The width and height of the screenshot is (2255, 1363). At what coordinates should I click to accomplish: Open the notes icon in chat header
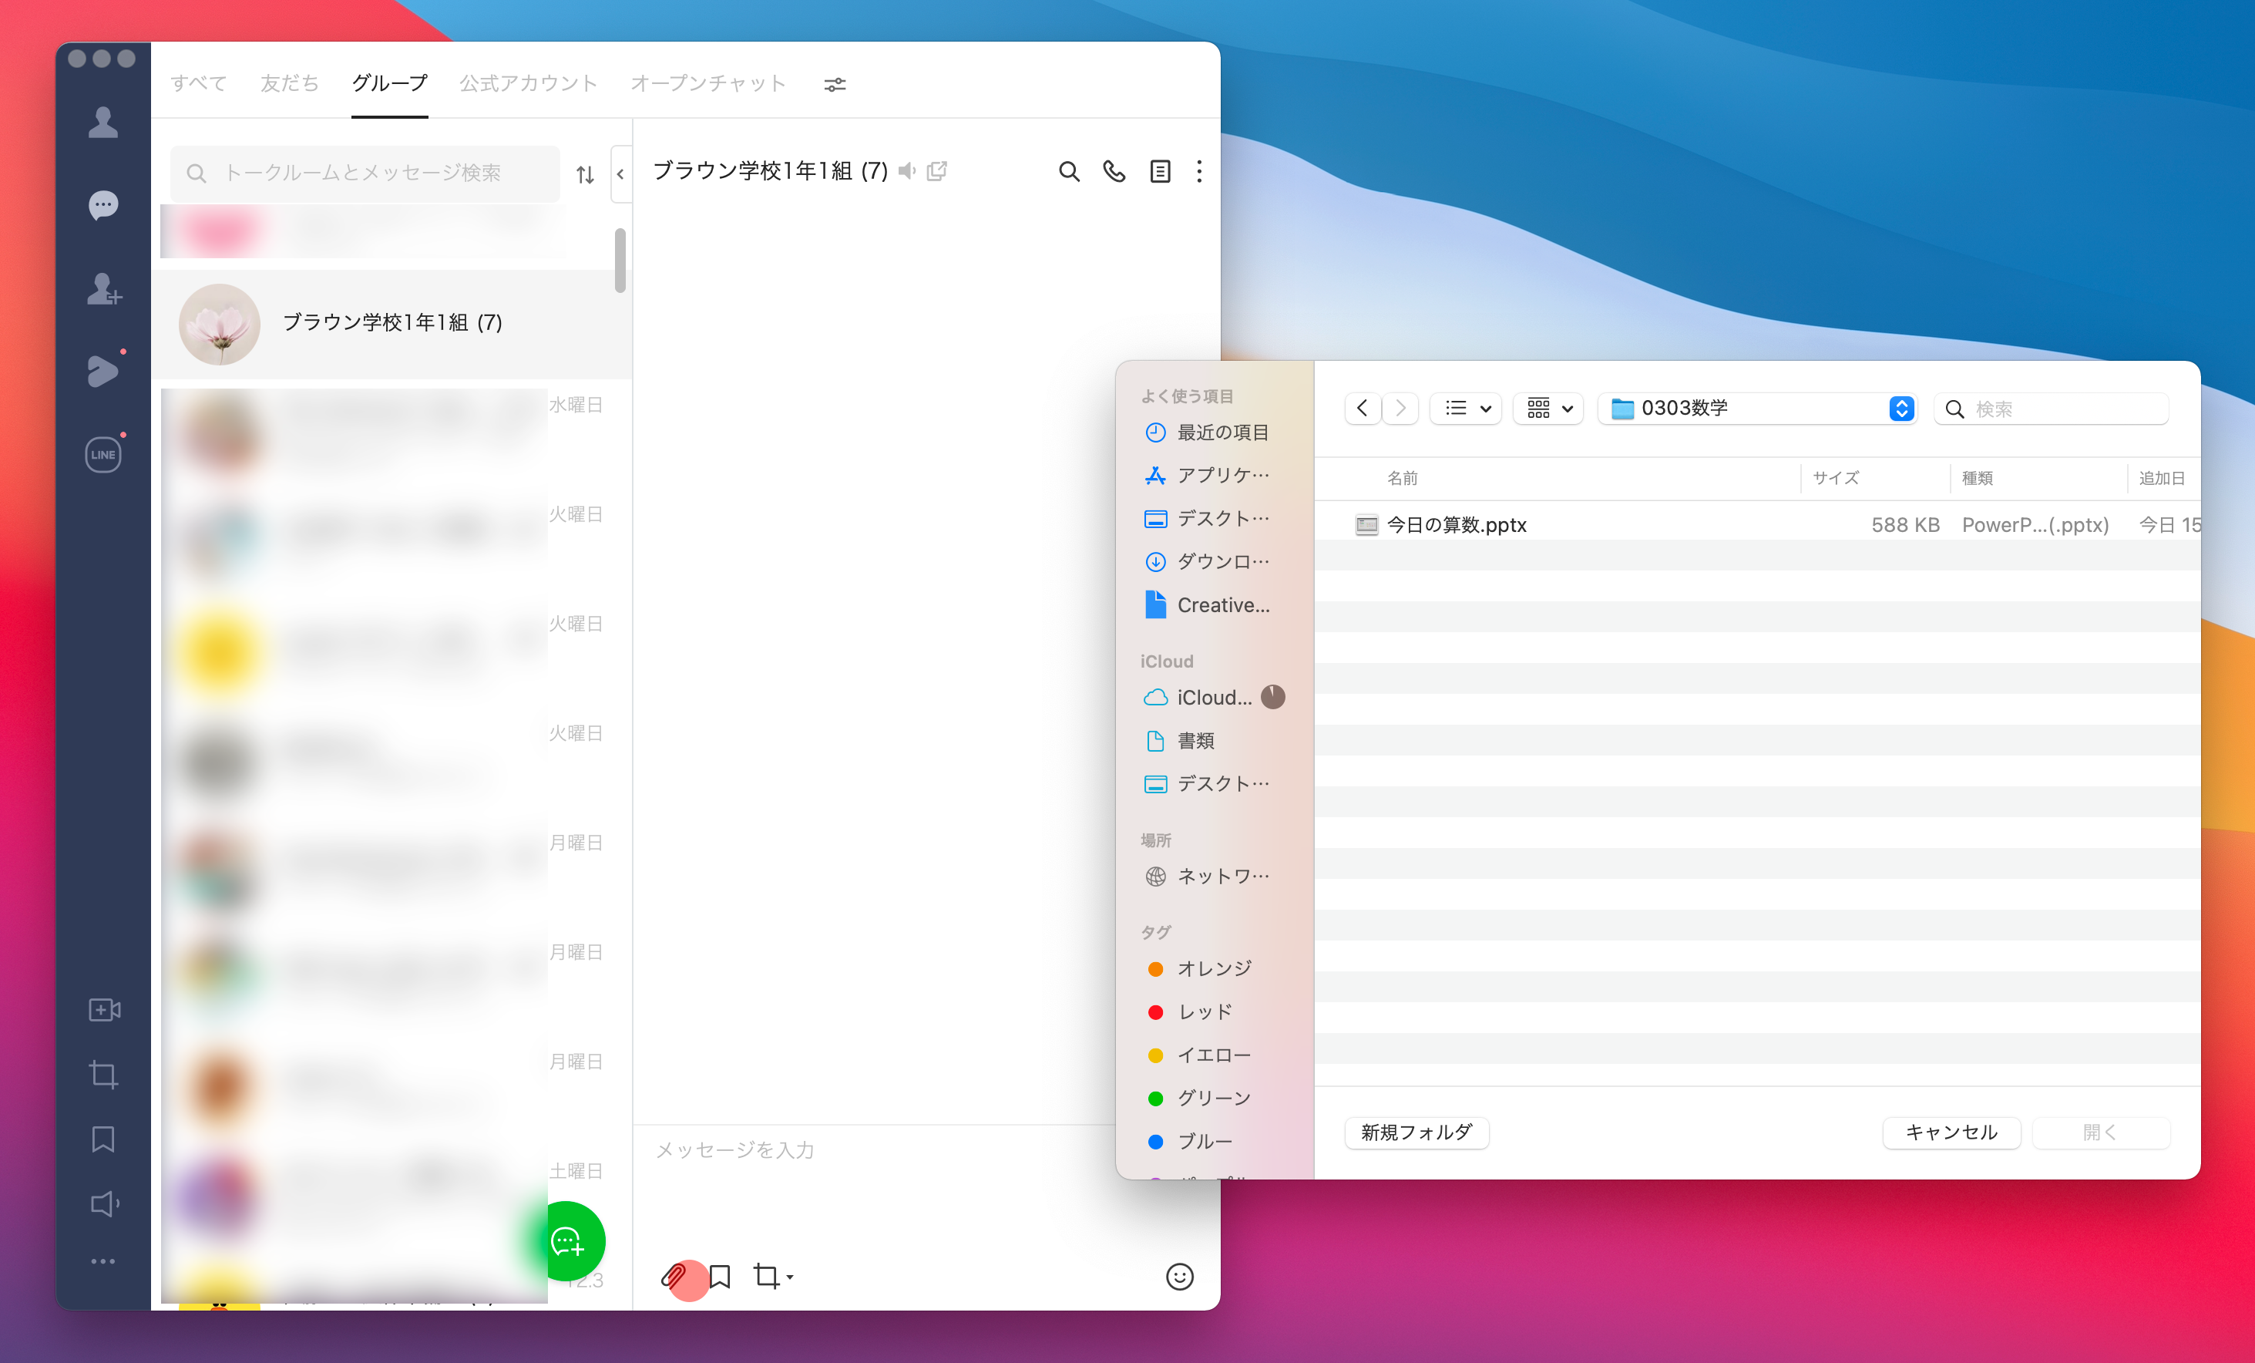pos(1160,171)
